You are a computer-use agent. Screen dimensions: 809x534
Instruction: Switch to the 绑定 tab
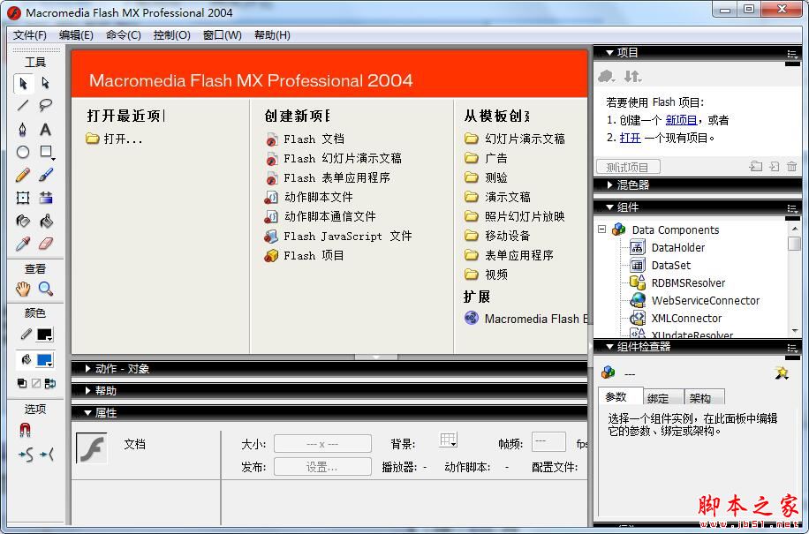[x=663, y=397]
